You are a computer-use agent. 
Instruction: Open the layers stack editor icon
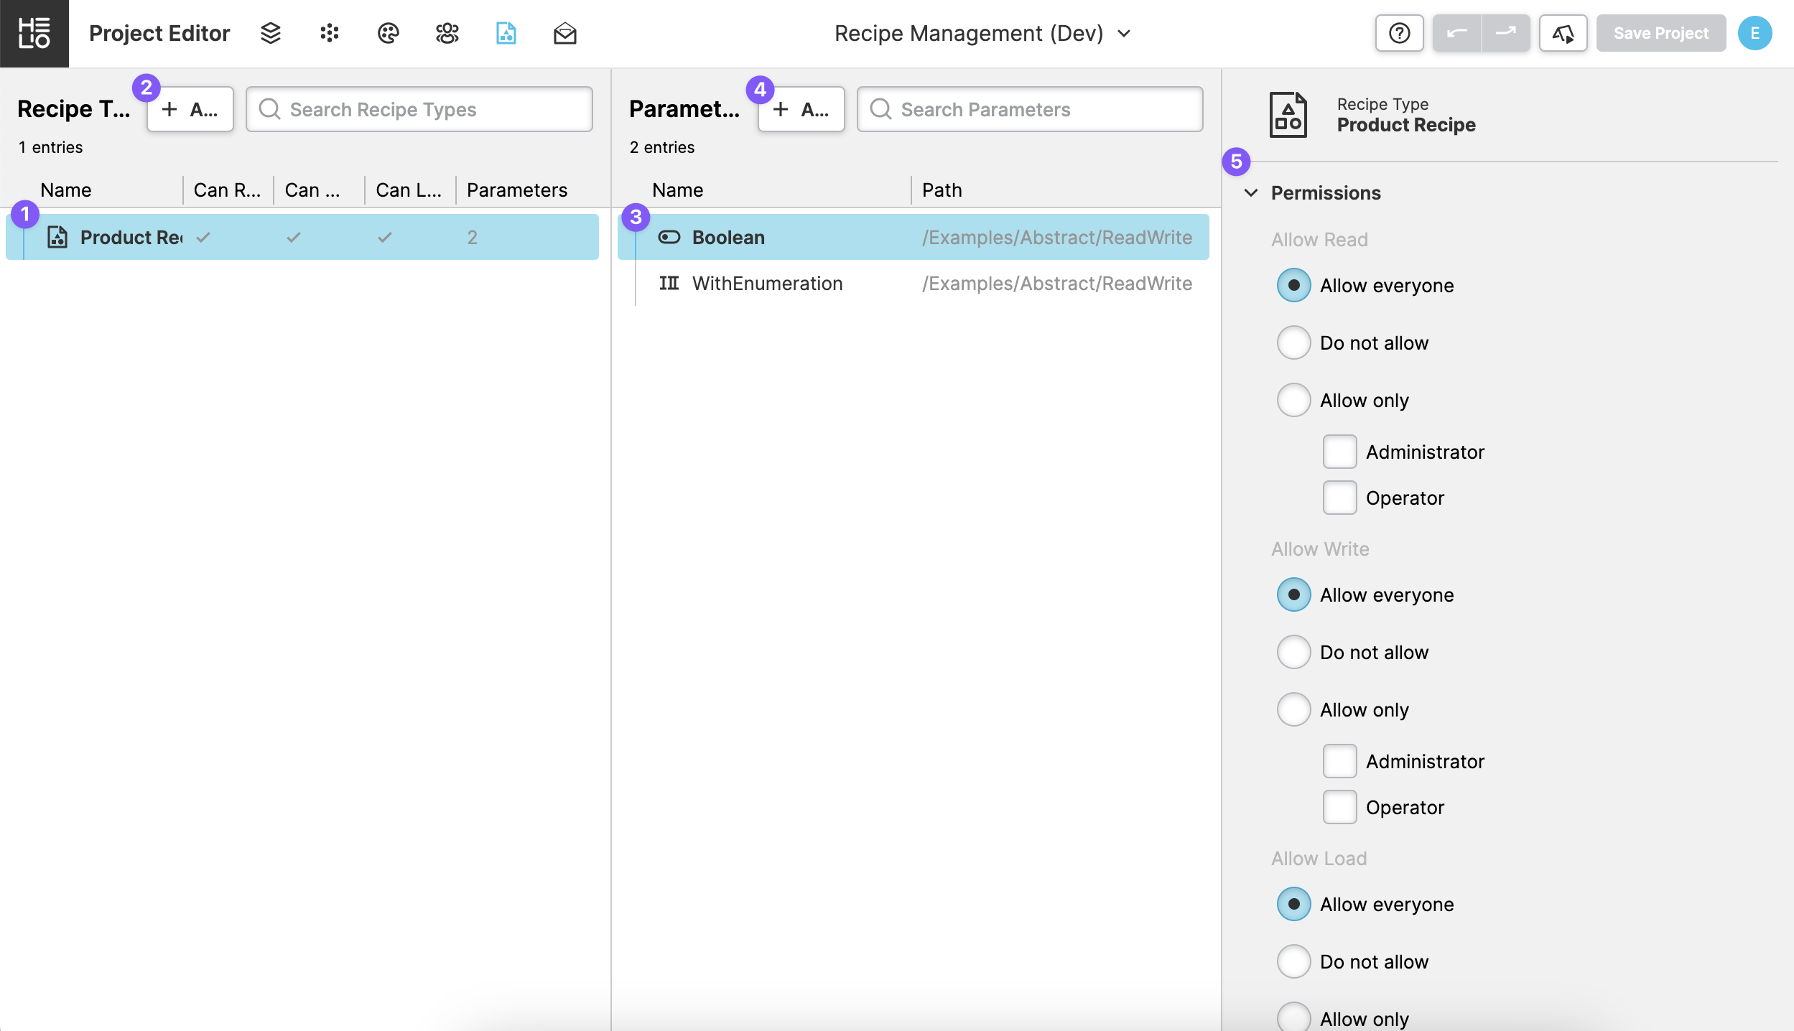(x=270, y=33)
